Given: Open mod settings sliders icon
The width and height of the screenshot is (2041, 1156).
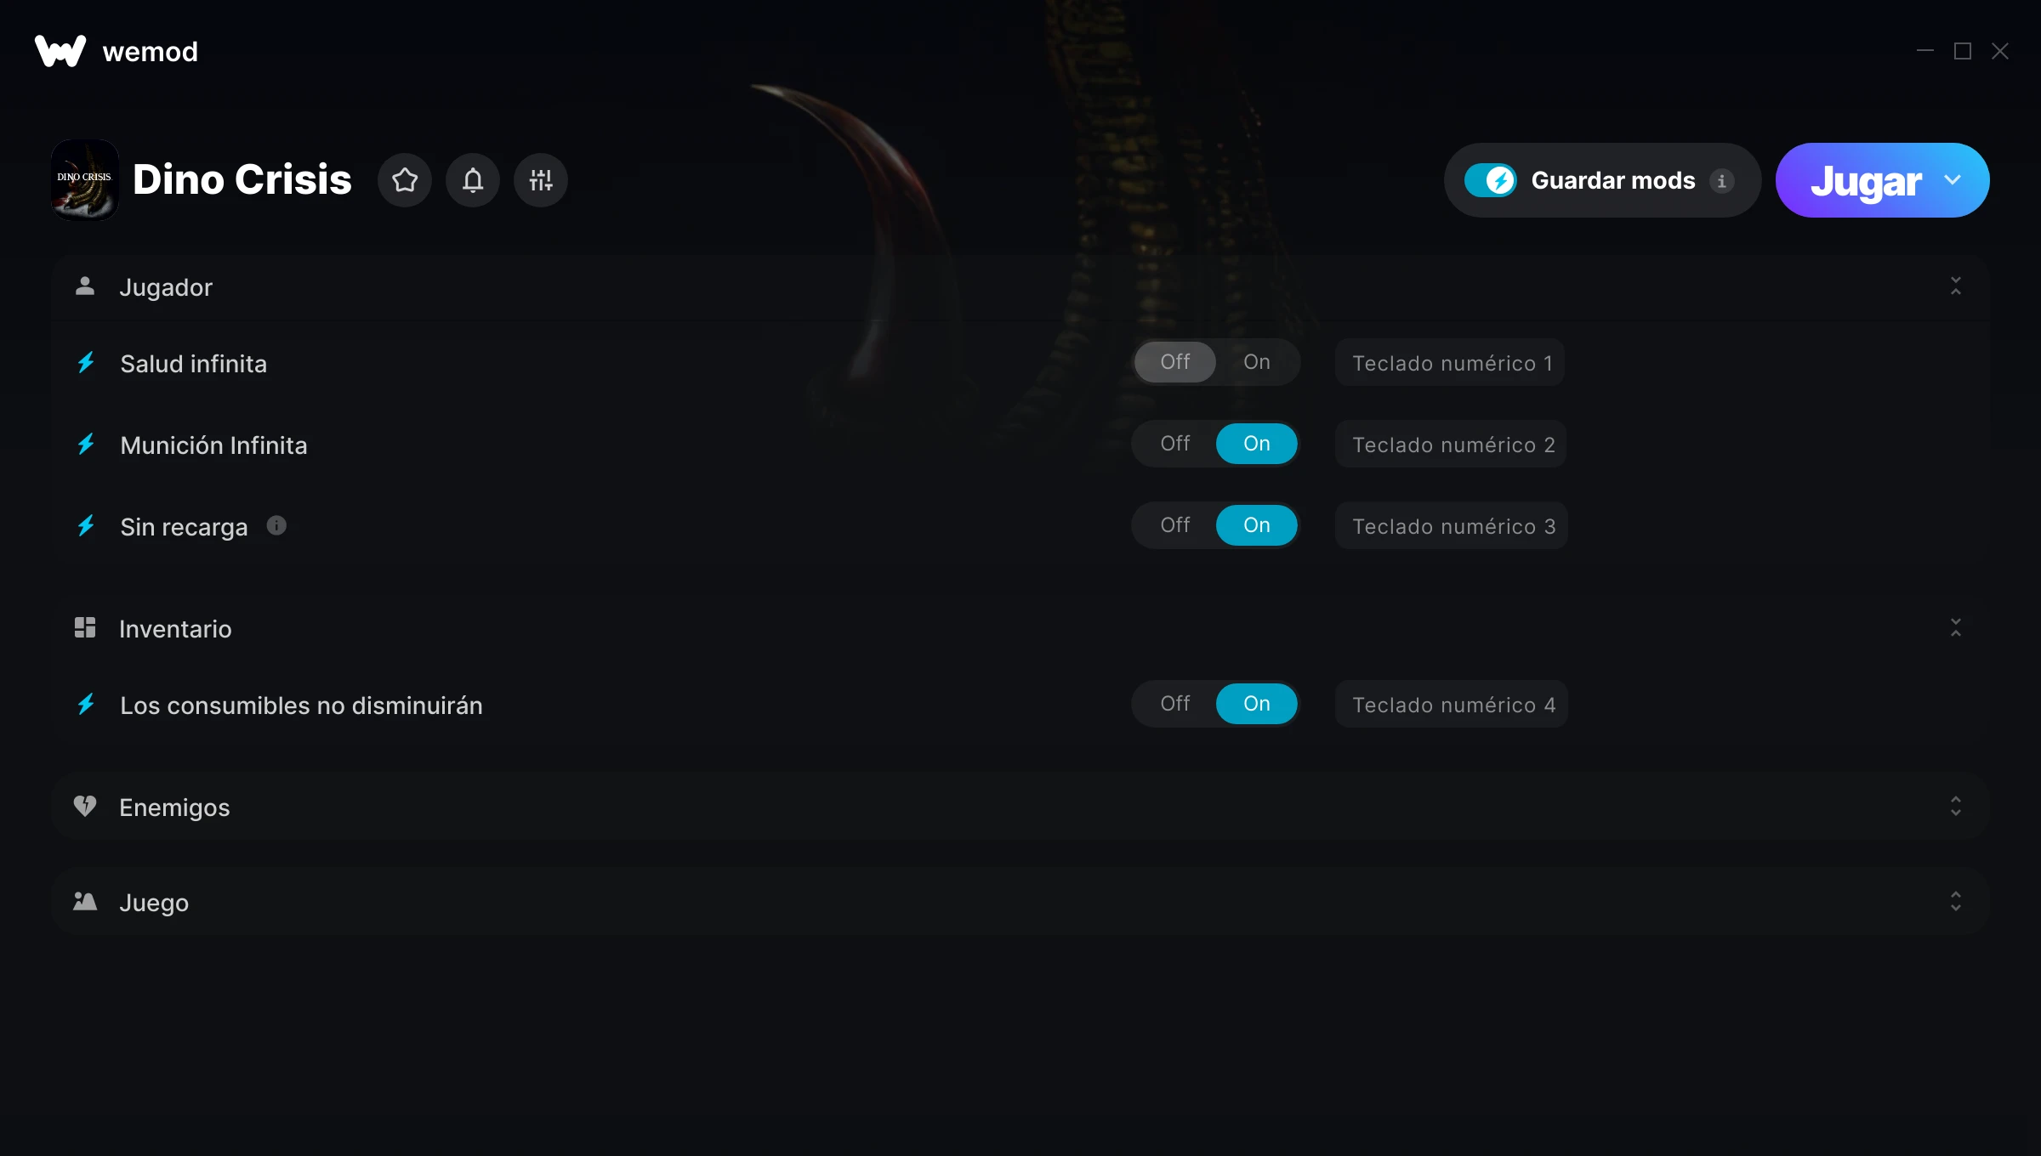Looking at the screenshot, I should click(541, 180).
